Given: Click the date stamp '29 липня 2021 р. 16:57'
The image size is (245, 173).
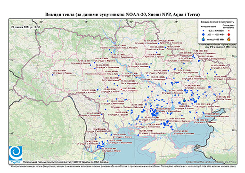Looking at the screenshot, I should coord(26,27).
